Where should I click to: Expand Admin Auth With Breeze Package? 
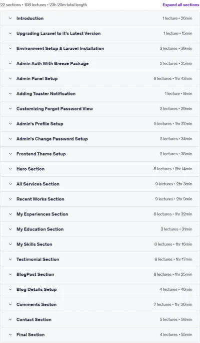click(x=100, y=64)
